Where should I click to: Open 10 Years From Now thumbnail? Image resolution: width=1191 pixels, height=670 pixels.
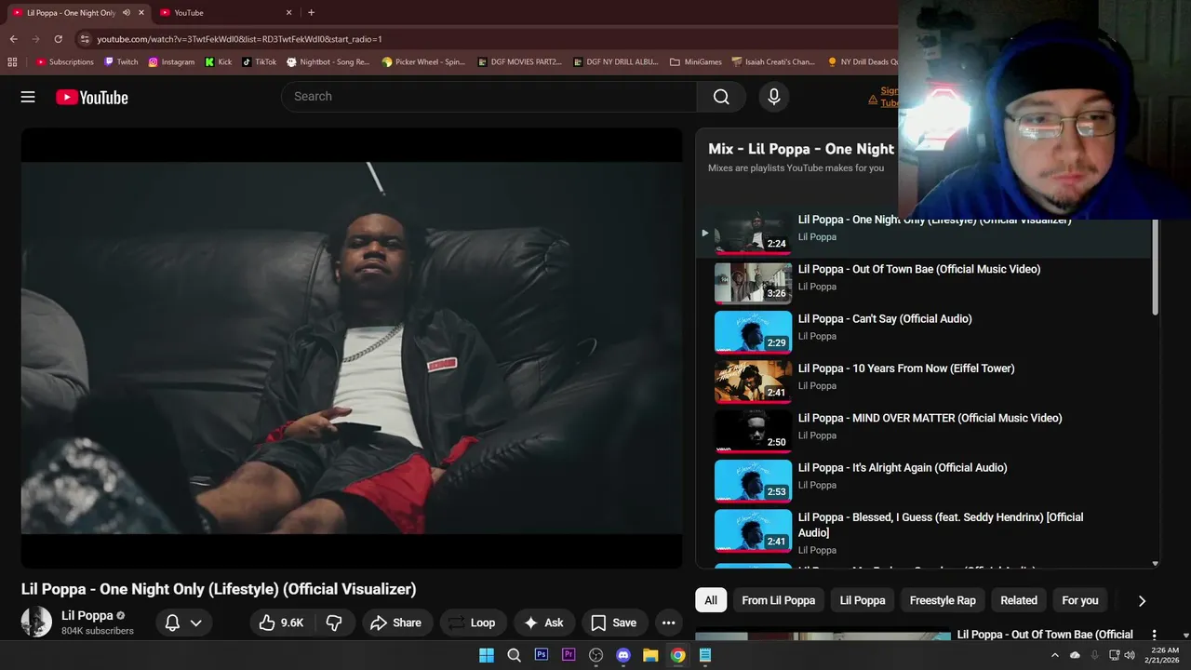[753, 382]
